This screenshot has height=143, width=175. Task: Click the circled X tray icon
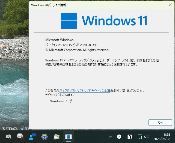(119, 136)
